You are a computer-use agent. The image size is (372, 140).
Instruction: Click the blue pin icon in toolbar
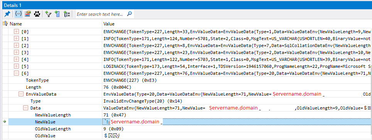7,14
